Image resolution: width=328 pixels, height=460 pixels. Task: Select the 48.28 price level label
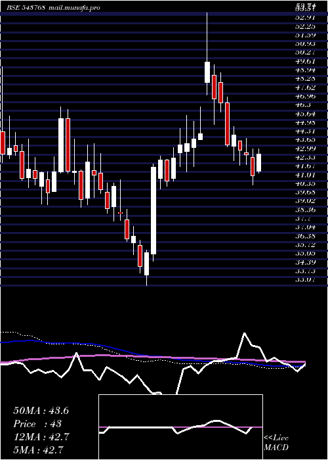tap(306, 79)
